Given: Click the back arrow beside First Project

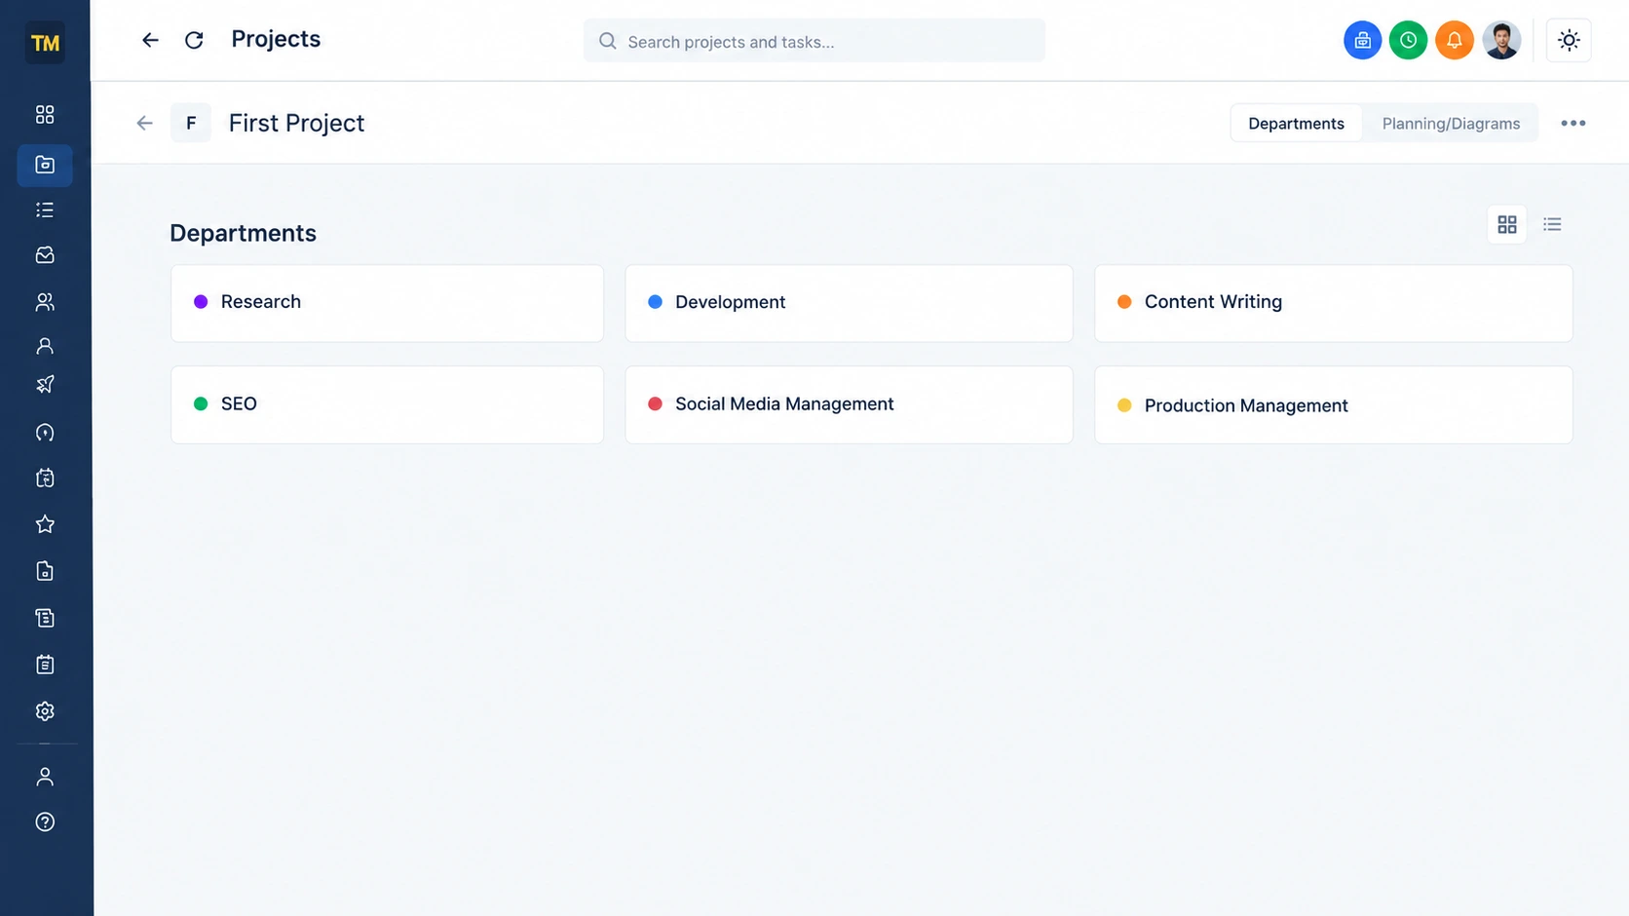Looking at the screenshot, I should point(144,123).
